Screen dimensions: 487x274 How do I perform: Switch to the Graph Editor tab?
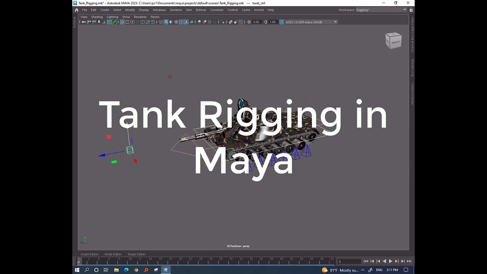pyautogui.click(x=89, y=254)
